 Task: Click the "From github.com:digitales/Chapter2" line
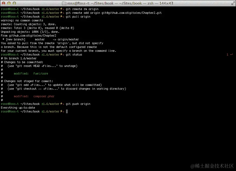[x=28, y=36]
